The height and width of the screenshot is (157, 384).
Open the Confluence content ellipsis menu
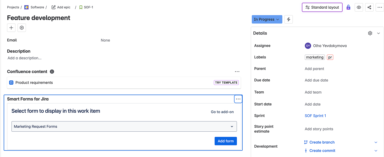pyautogui.click(x=237, y=72)
